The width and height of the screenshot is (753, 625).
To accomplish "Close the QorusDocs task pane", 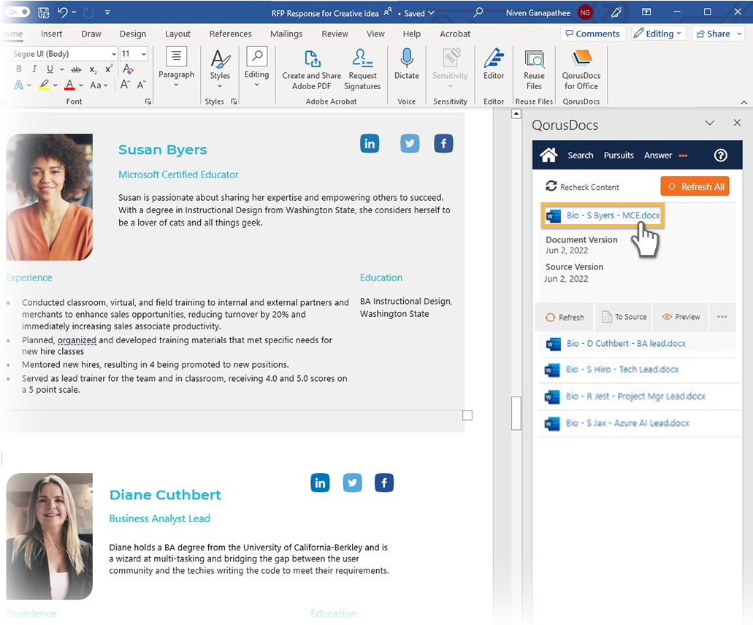I will coord(737,123).
